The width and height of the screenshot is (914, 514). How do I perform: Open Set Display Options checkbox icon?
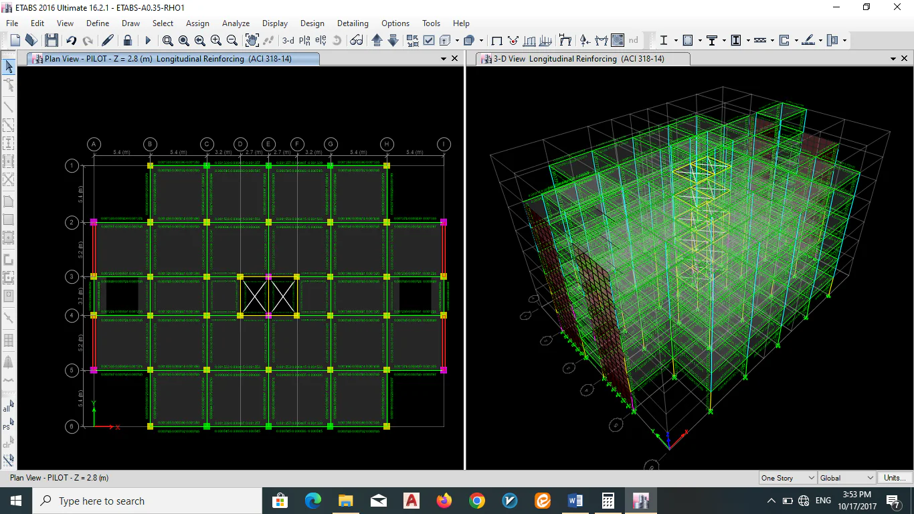pyautogui.click(x=429, y=41)
